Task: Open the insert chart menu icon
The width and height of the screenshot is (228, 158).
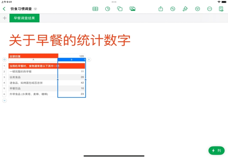Action: (x=108, y=9)
